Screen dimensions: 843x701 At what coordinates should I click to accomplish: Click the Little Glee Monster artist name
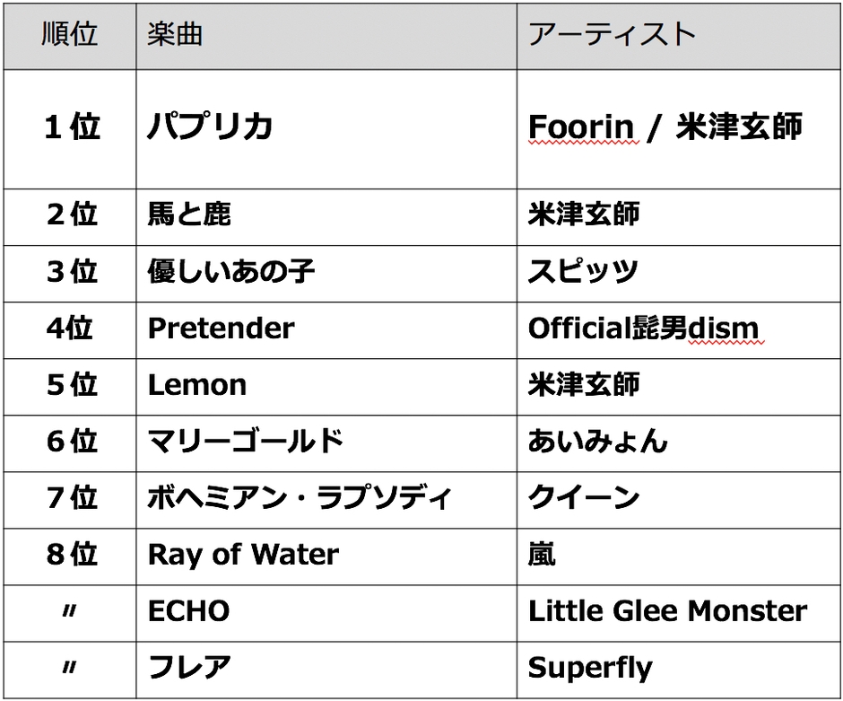[x=667, y=611]
